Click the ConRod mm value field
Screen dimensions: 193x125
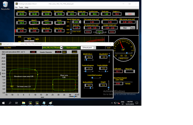pos(95,14)
